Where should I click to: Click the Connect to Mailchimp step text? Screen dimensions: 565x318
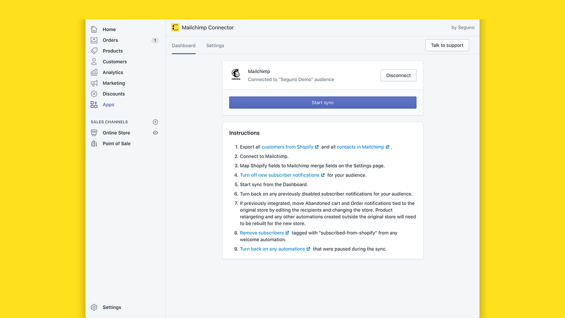coord(264,156)
